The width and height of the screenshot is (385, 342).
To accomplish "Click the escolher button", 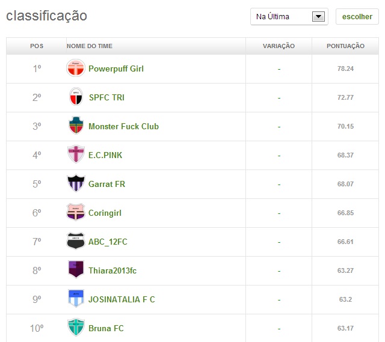I will [357, 17].
